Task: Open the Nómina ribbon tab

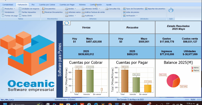Action: pyautogui.click(x=82, y=5)
